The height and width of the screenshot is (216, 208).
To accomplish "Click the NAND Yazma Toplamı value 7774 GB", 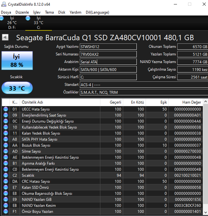I will coord(192,62).
